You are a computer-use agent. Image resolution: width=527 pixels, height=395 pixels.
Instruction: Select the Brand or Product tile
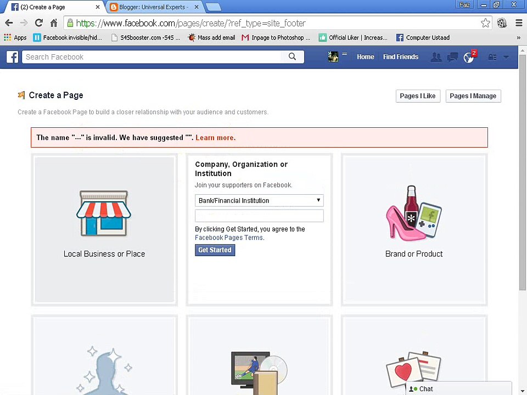[414, 229]
